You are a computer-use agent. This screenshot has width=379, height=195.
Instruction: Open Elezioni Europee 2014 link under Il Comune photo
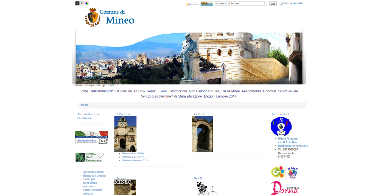(135, 161)
